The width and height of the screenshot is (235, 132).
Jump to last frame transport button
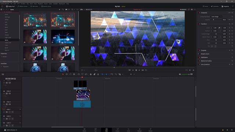[143, 70]
